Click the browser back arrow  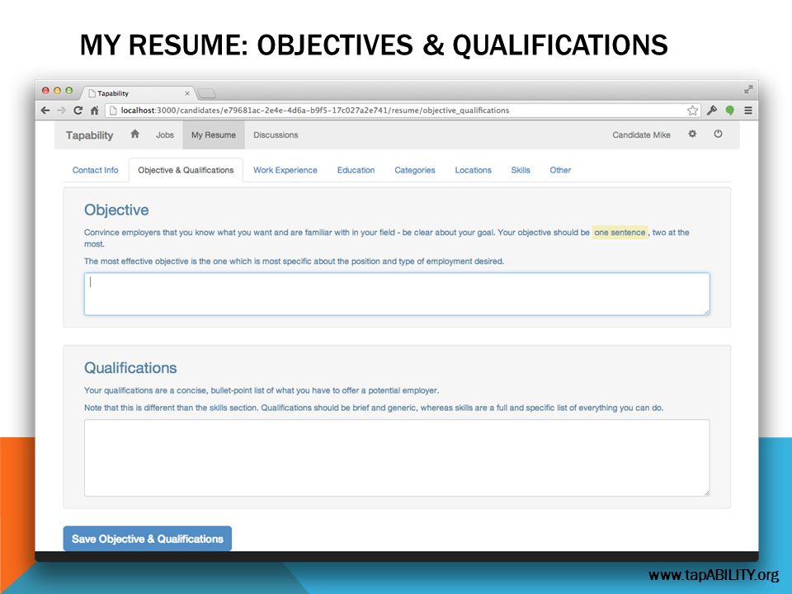click(x=45, y=110)
